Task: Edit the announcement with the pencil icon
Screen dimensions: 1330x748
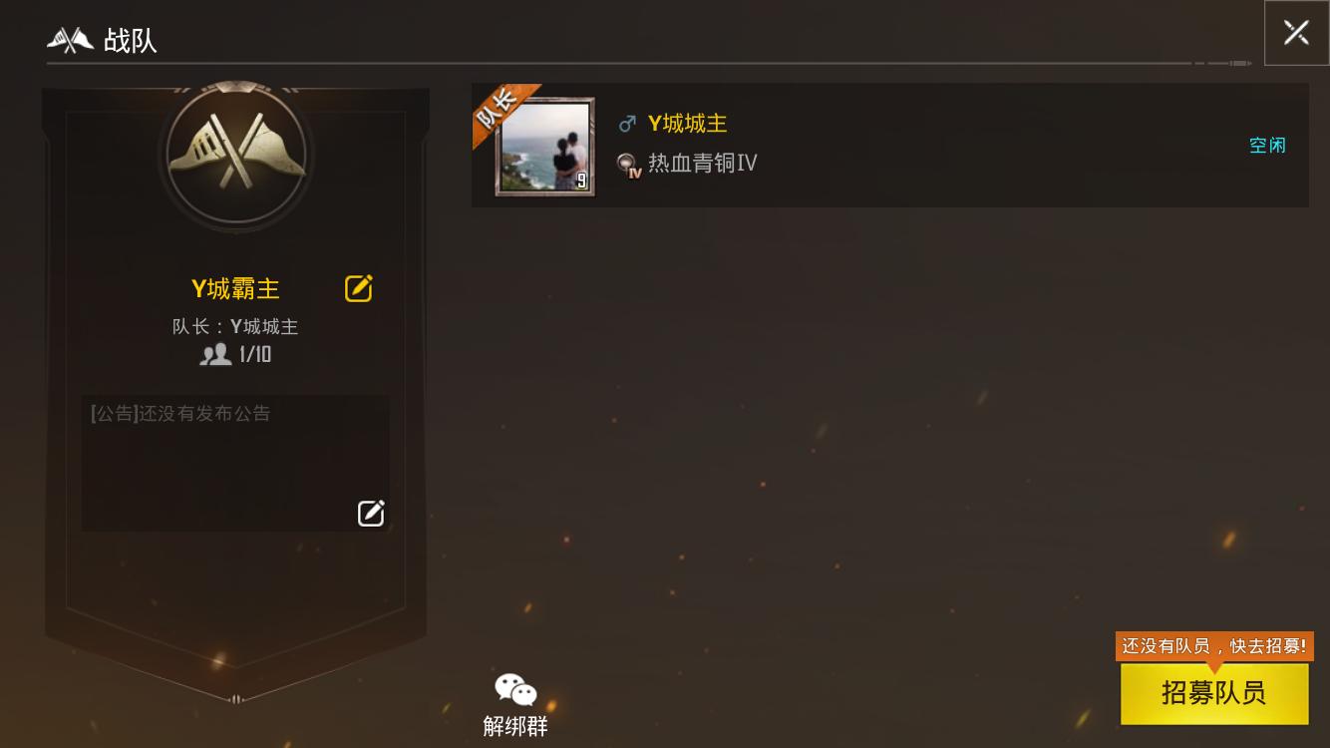Action: click(371, 513)
